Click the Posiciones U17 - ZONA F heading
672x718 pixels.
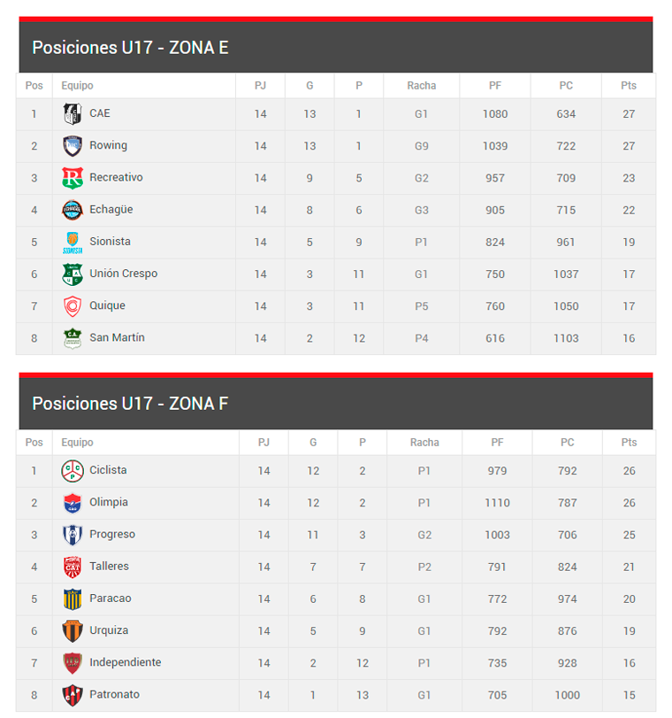tap(130, 404)
